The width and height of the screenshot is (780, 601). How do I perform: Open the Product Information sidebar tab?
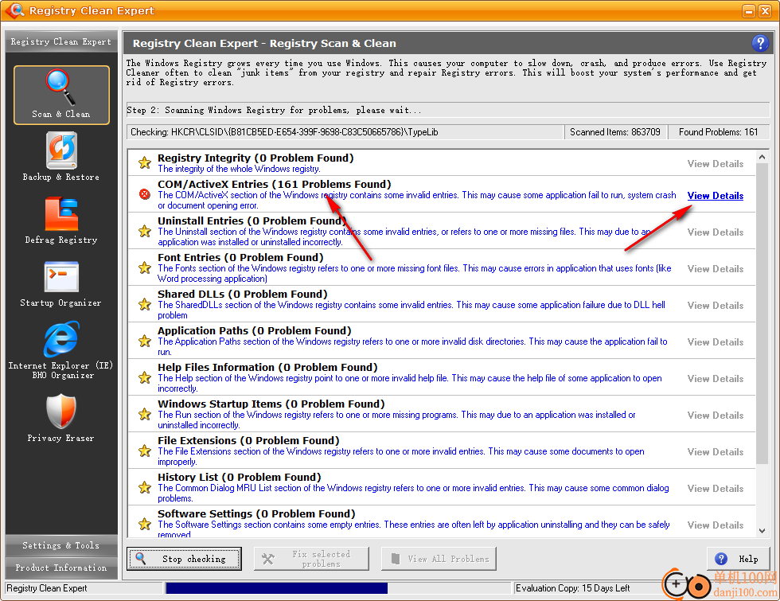click(61, 568)
